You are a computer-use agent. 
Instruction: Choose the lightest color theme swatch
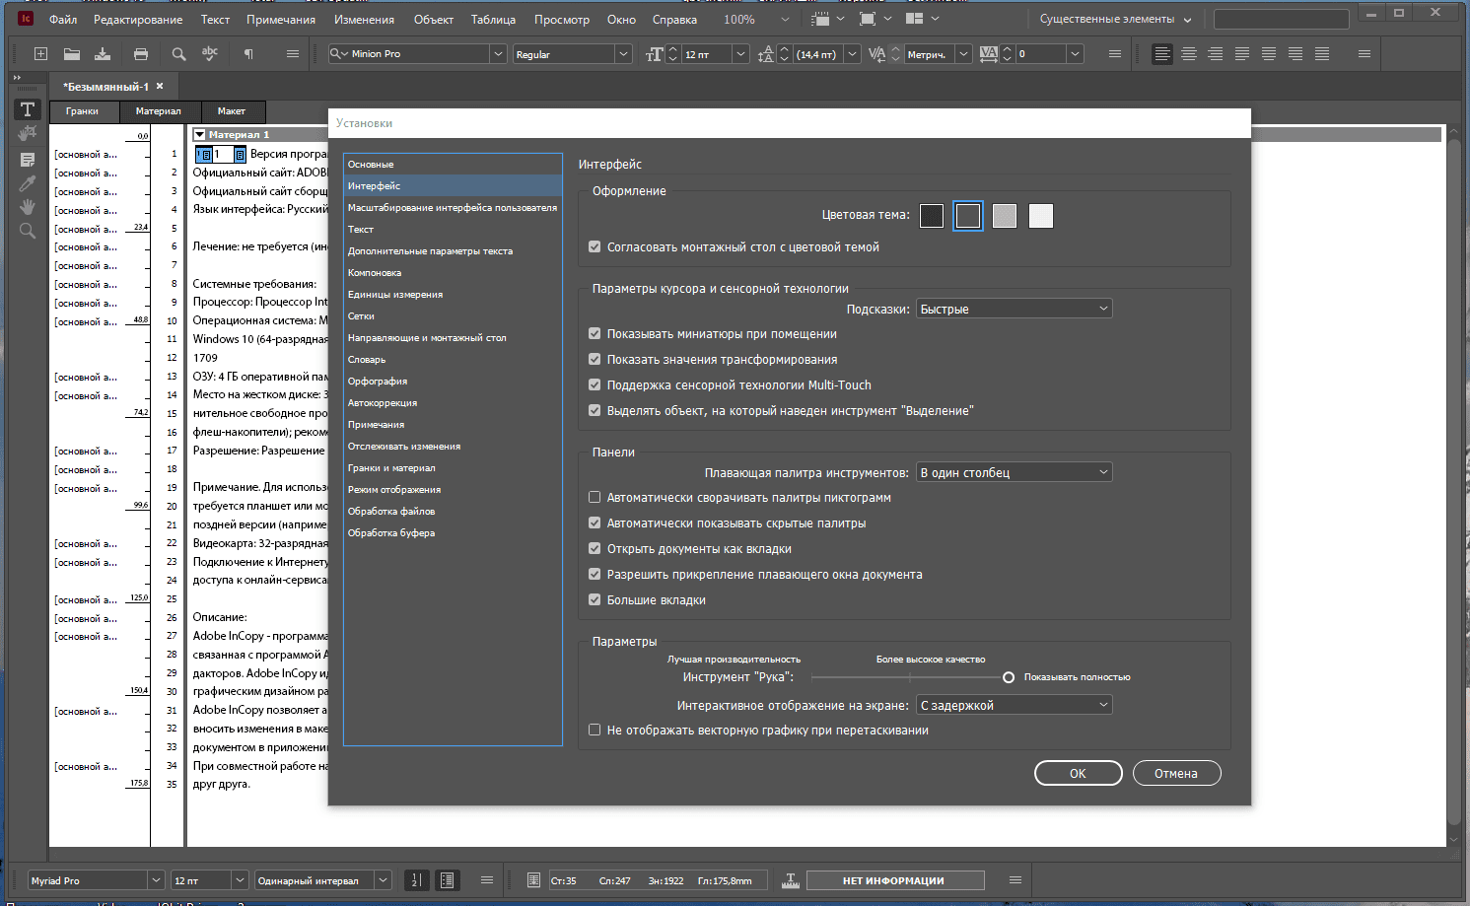pos(1041,216)
